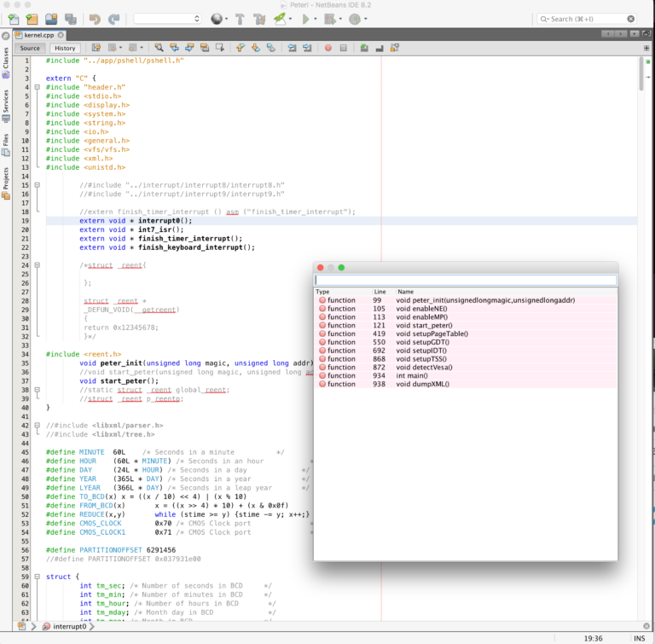This screenshot has height=644, width=655.
Task: Stop macro recording square button
Action: click(x=344, y=48)
